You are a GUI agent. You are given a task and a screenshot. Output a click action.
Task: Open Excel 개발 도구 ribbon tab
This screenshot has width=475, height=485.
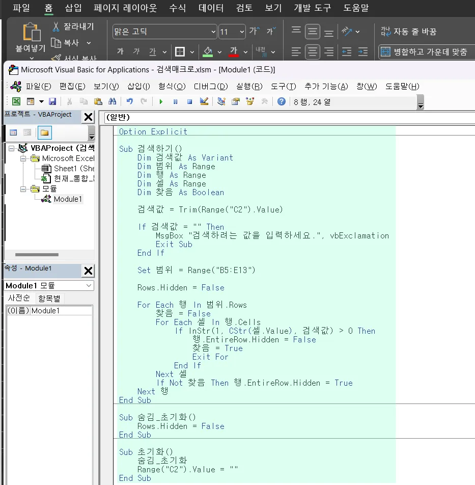click(313, 8)
